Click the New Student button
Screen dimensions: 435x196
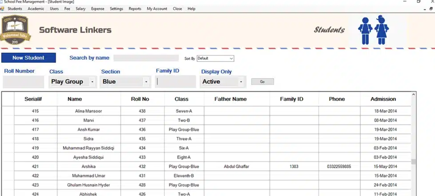[28, 58]
